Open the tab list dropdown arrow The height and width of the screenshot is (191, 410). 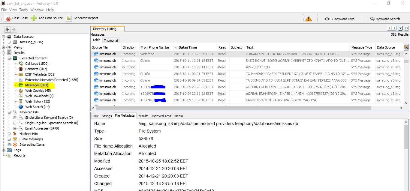pos(400,28)
